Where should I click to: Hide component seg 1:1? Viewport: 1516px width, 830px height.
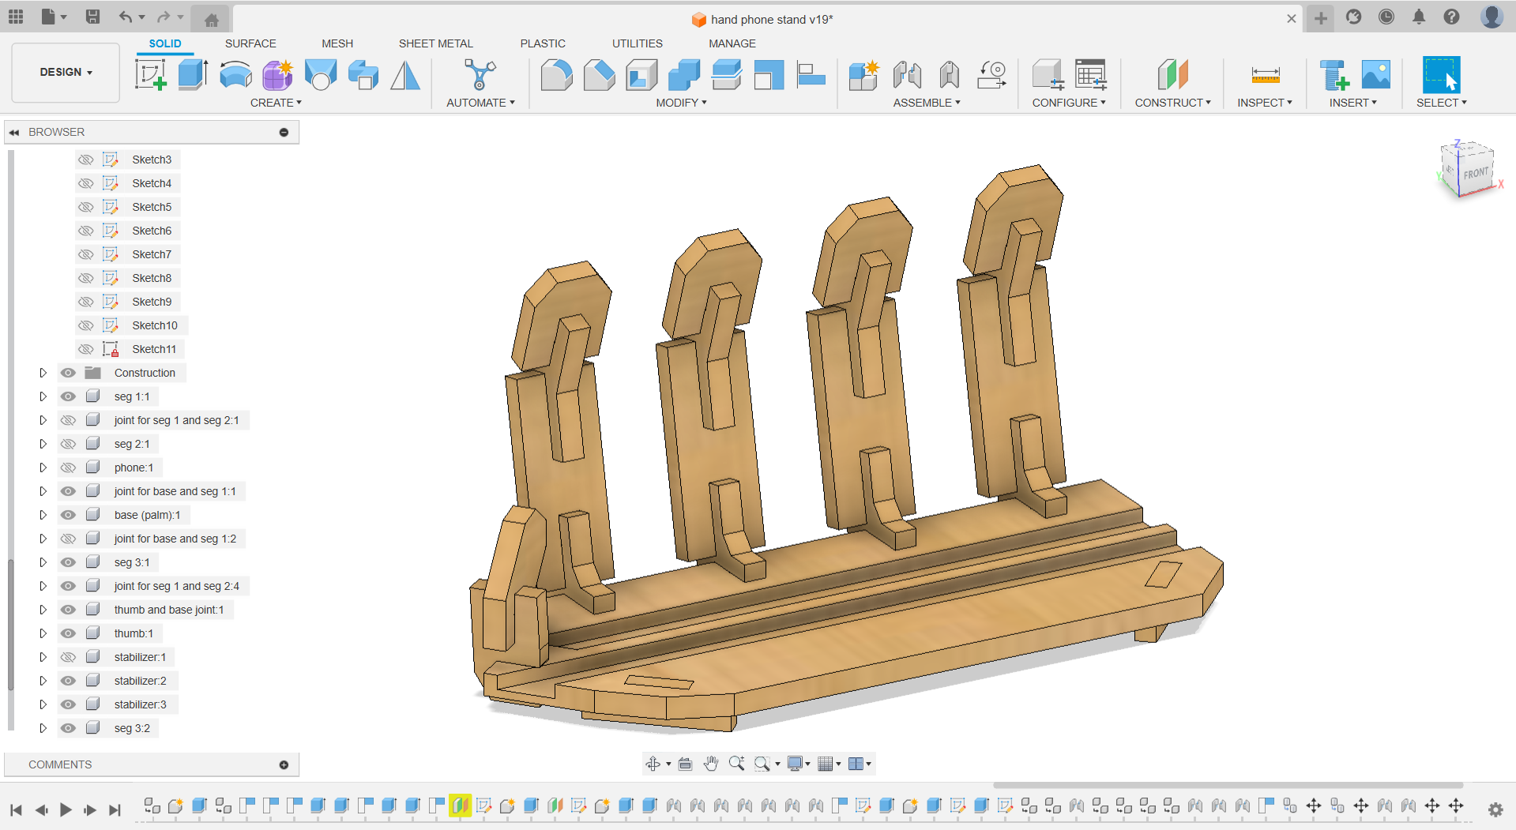coord(69,396)
